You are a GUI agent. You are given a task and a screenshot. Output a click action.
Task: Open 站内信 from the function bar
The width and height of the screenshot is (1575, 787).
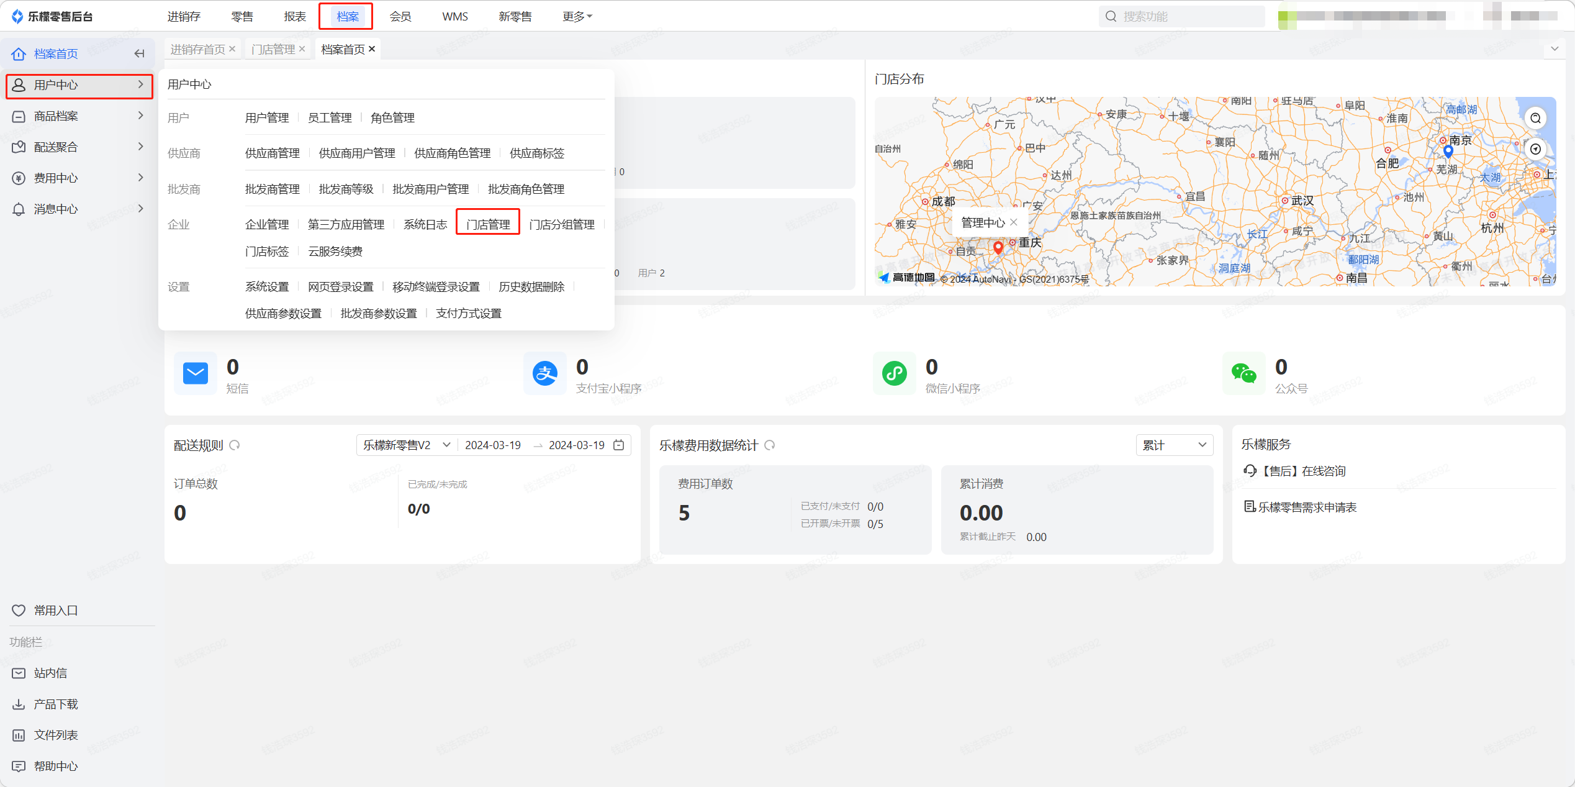tap(50, 673)
